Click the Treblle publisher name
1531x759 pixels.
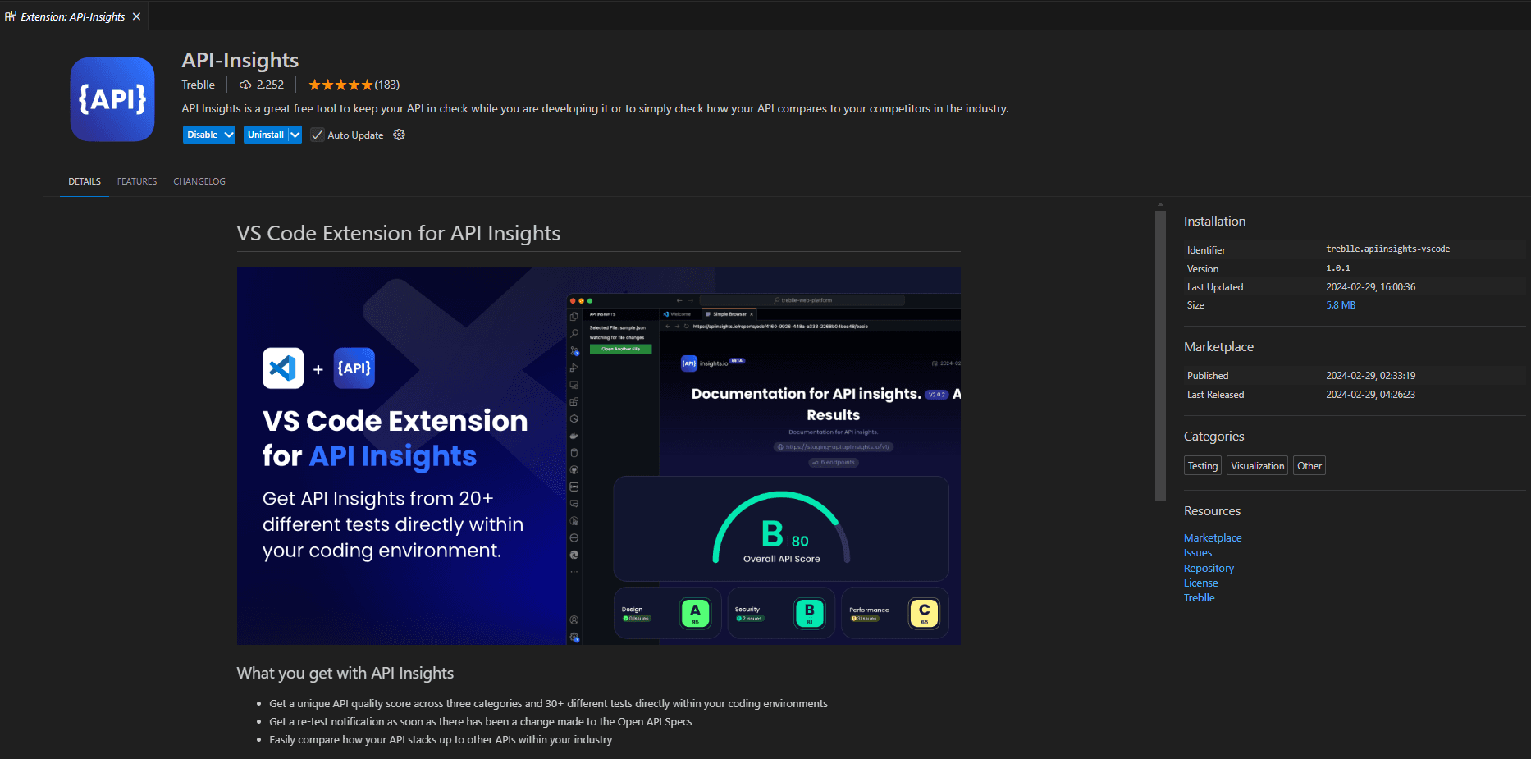198,85
